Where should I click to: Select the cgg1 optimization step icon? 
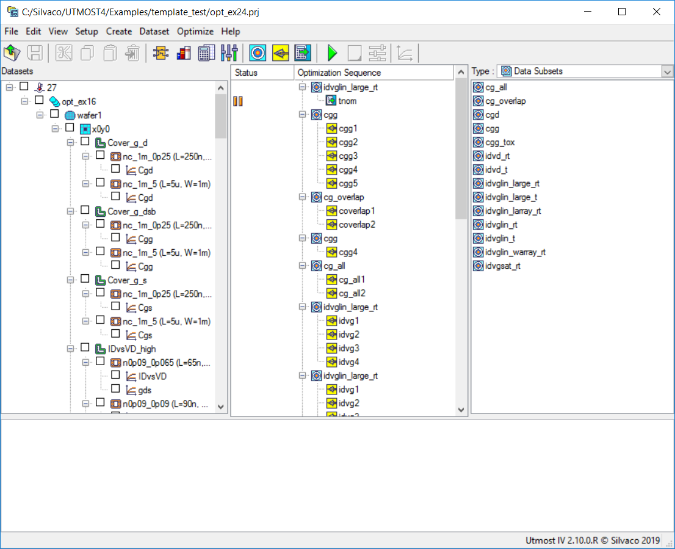331,128
